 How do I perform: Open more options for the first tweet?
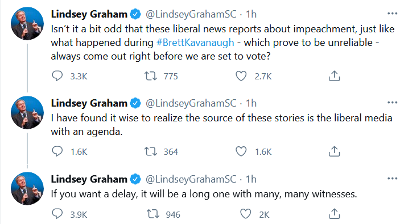(x=393, y=14)
